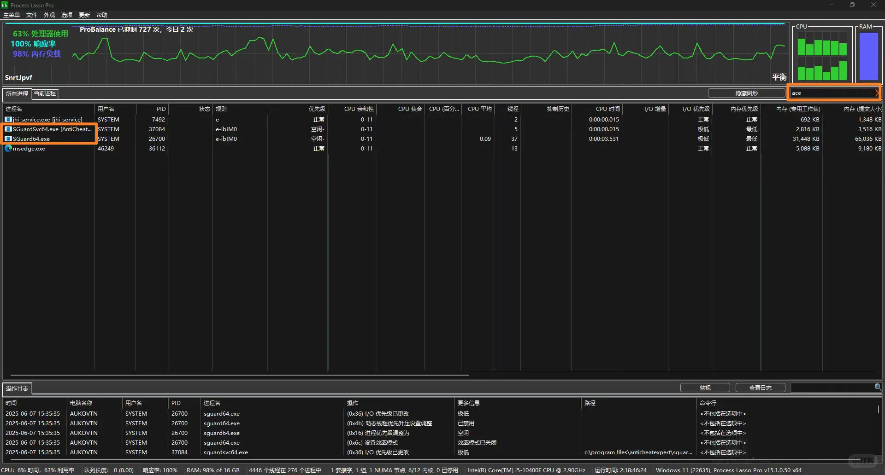Click the SGuard64.exe process icon
Screen dimensions: 885x475
coord(8,139)
